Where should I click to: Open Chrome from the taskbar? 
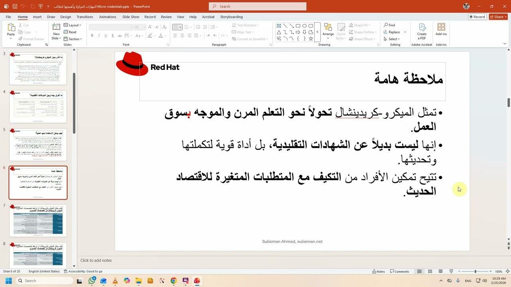pos(173,281)
